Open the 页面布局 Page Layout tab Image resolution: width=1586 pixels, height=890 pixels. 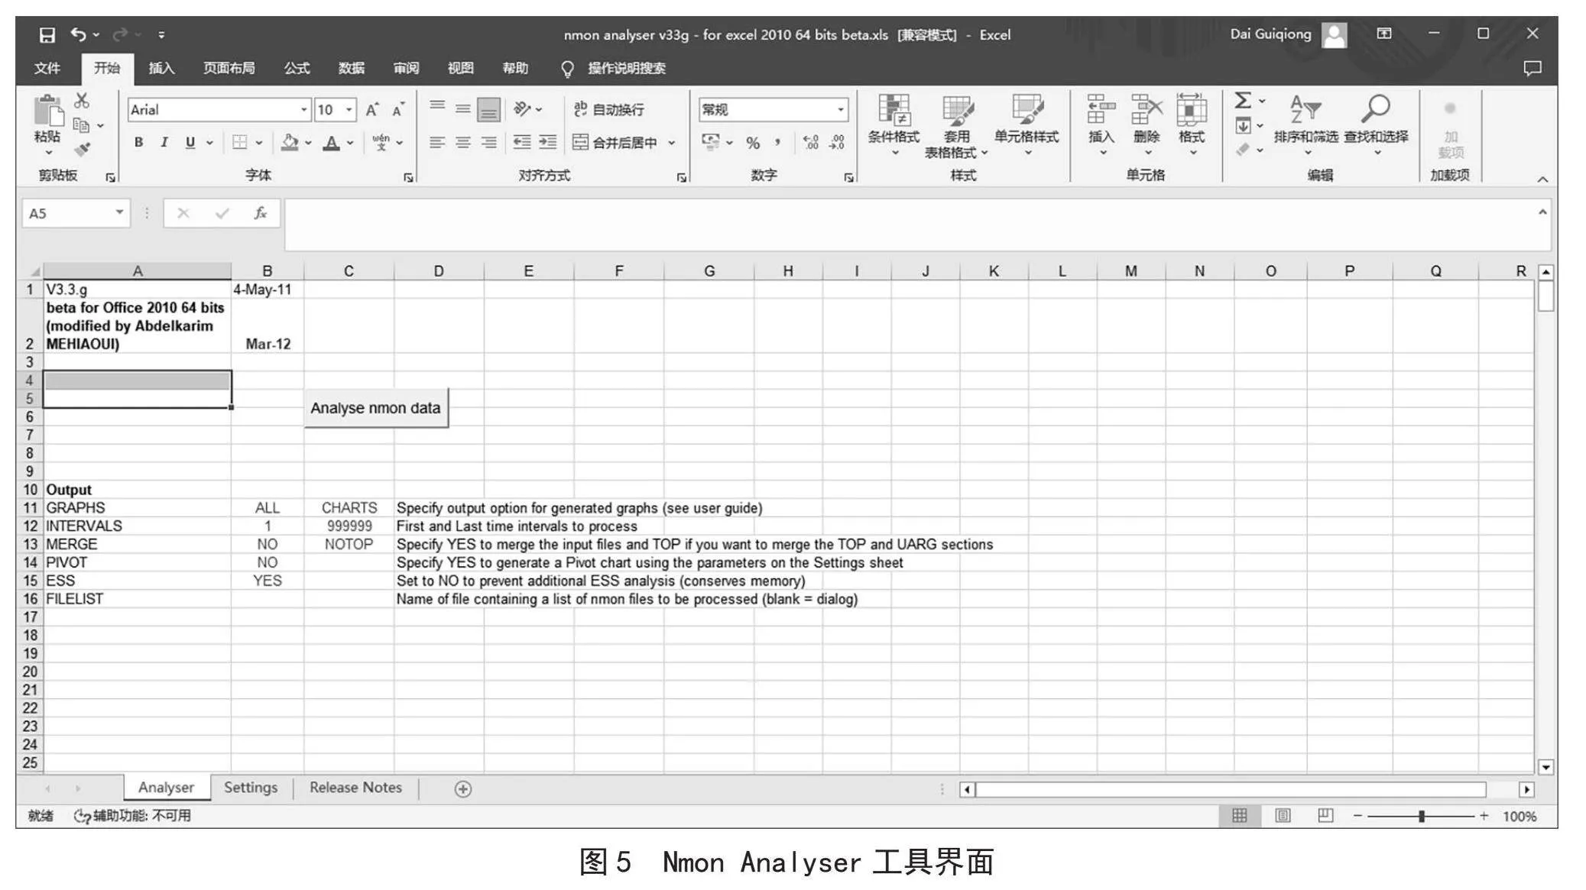point(229,69)
